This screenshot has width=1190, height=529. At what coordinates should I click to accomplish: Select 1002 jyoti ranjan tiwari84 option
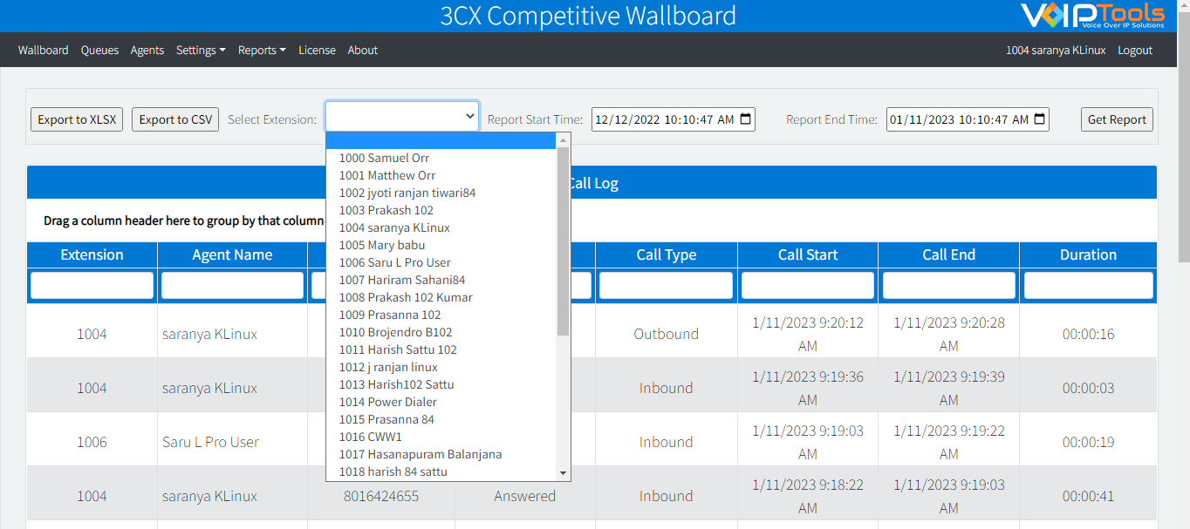click(x=441, y=193)
